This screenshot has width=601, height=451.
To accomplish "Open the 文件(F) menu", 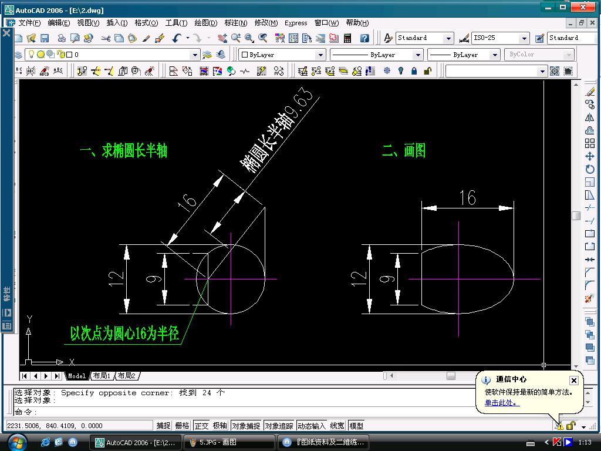I will pos(29,23).
